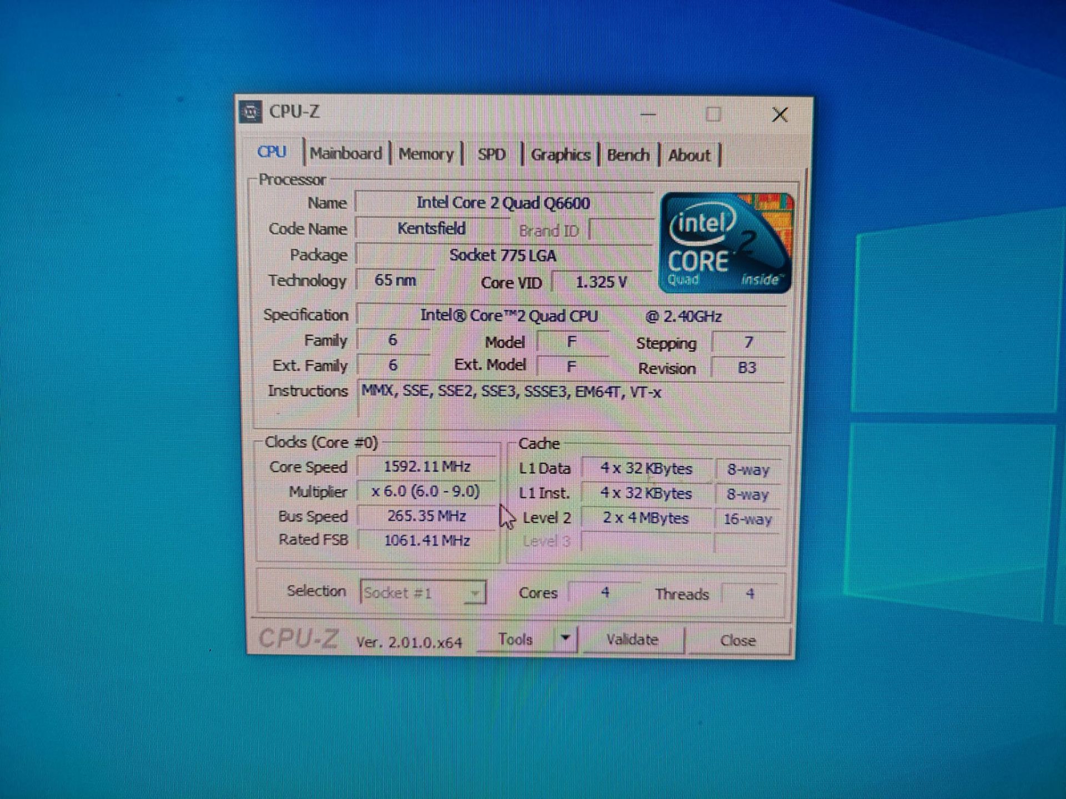This screenshot has width=1066, height=799.
Task: Expand the Tools dropdown arrow
Action: click(x=565, y=638)
